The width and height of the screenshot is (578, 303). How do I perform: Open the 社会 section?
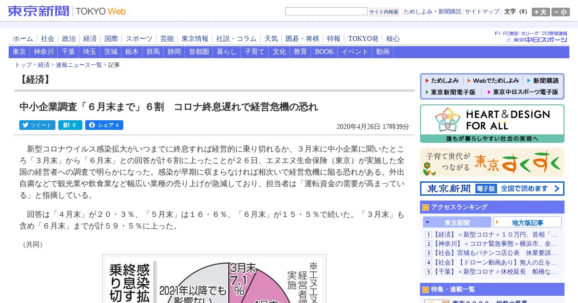(48, 39)
